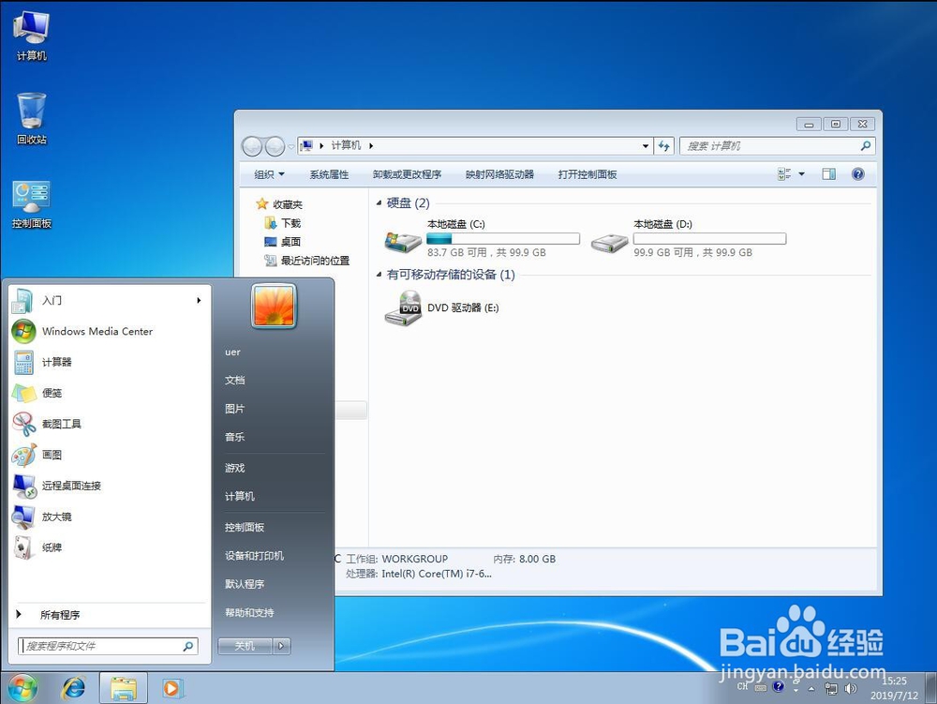Open 音乐 from Start menu right pane
The height and width of the screenshot is (704, 937).
(x=235, y=437)
